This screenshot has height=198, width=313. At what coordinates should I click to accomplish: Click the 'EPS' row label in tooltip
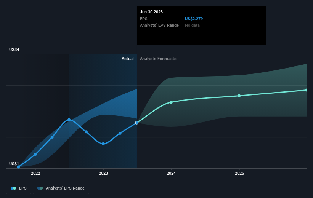(x=143, y=19)
